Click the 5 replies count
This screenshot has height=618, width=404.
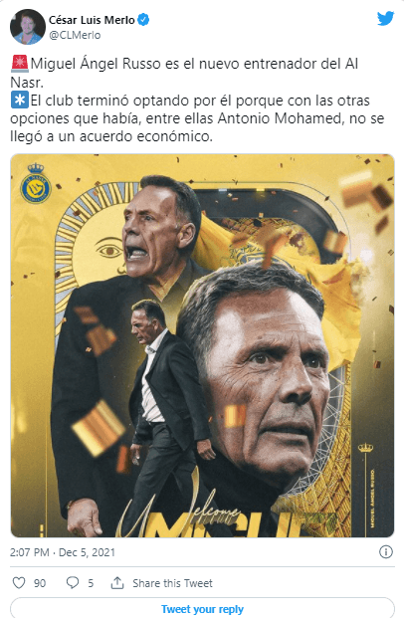click(91, 583)
